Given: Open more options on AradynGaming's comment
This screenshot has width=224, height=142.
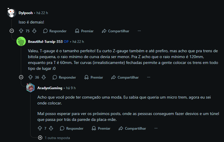Looking at the screenshot, I should [x=156, y=128].
